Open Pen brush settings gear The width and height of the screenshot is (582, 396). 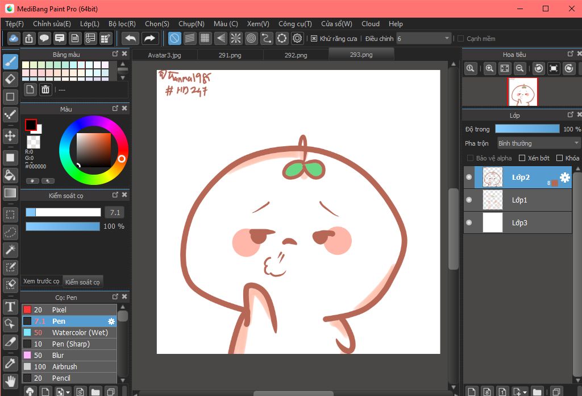(111, 321)
